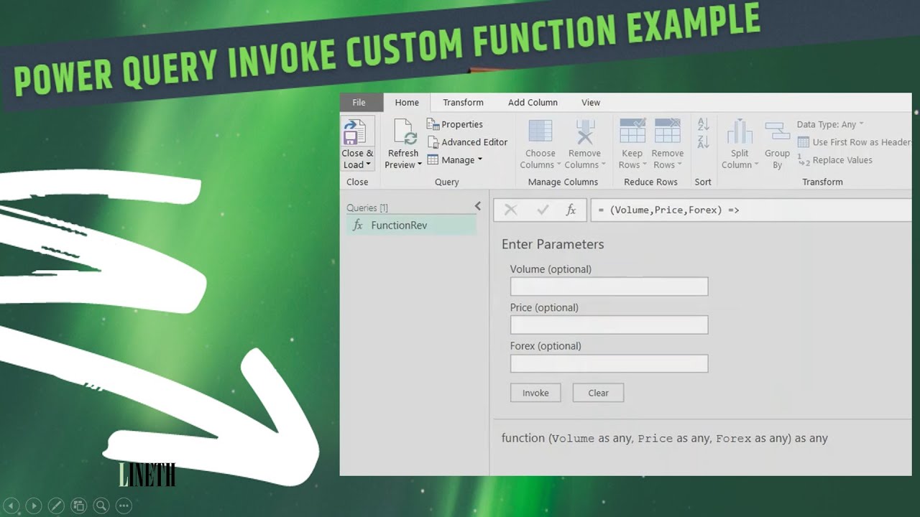Confirm the formula with the checkmark icon

tap(543, 210)
